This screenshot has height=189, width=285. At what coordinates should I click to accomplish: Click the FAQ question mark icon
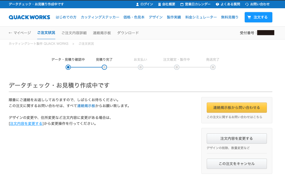tap(217, 4)
